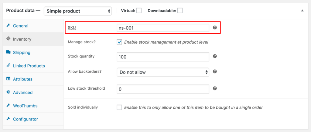
Task: Enable the Sold individually checkbox
Action: pyautogui.click(x=119, y=107)
